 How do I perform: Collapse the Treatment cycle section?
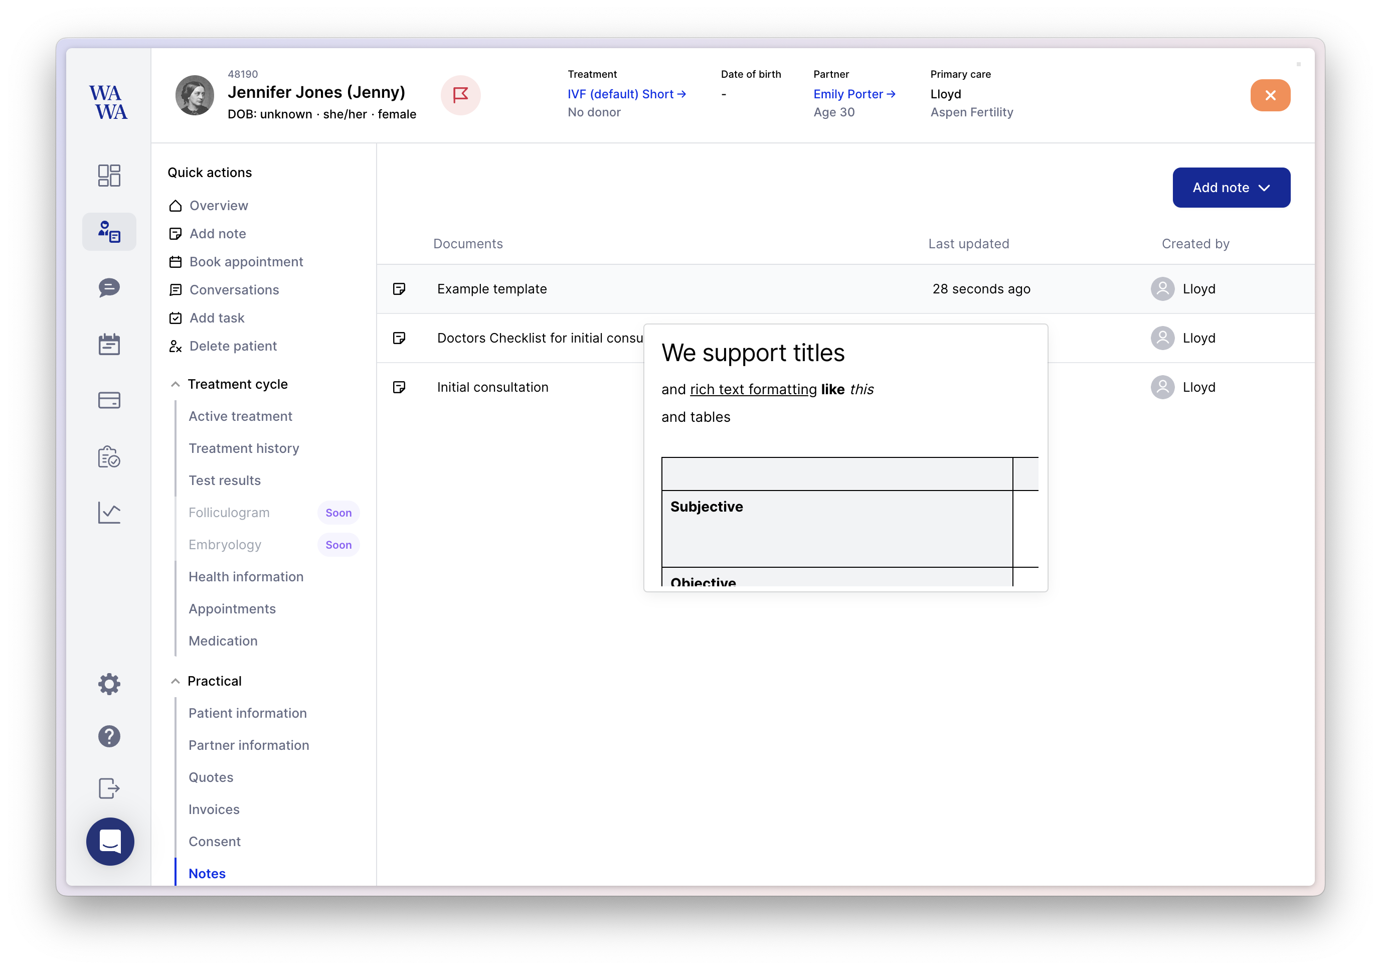click(175, 385)
